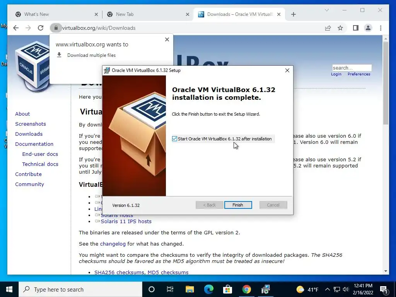The height and width of the screenshot is (297, 396).
Task: Close the VirtualBox Setup dialog
Action: coord(287,70)
